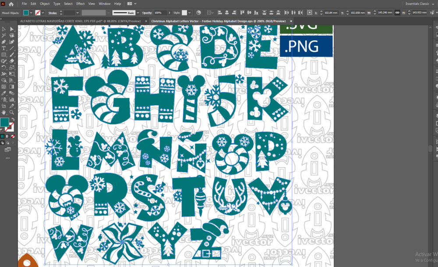Click Horizontal Align Left icon
438x267 pixels.
[220, 13]
